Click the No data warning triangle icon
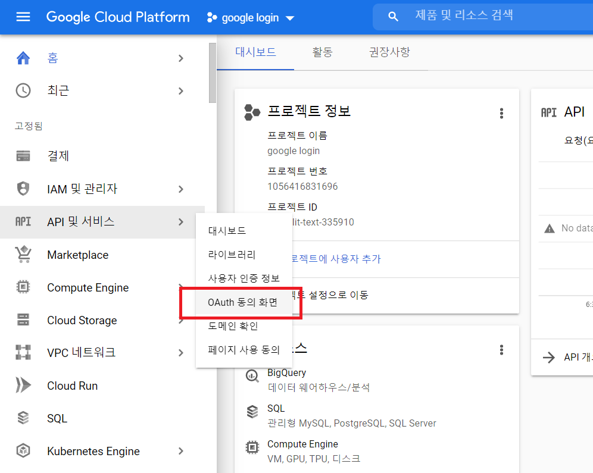This screenshot has height=473, width=593. pyautogui.click(x=549, y=228)
